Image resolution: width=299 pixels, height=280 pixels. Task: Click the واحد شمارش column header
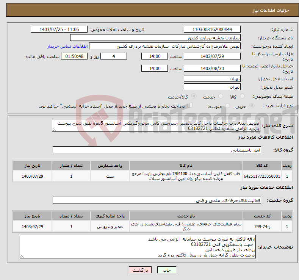[x=110, y=166]
